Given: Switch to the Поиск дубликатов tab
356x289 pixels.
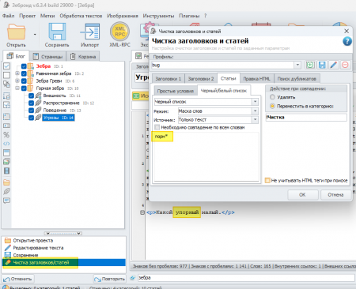Looking at the screenshot, I should (297, 79).
